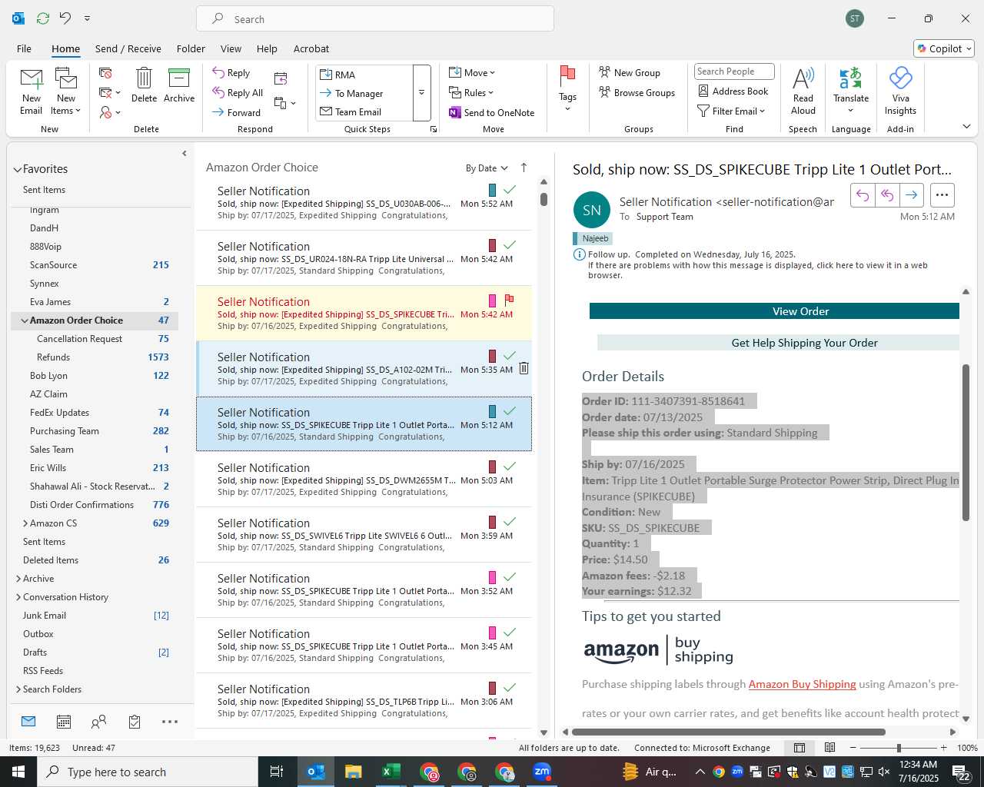Expand the Quick Steps gallery
The image size is (984, 787).
click(x=421, y=93)
